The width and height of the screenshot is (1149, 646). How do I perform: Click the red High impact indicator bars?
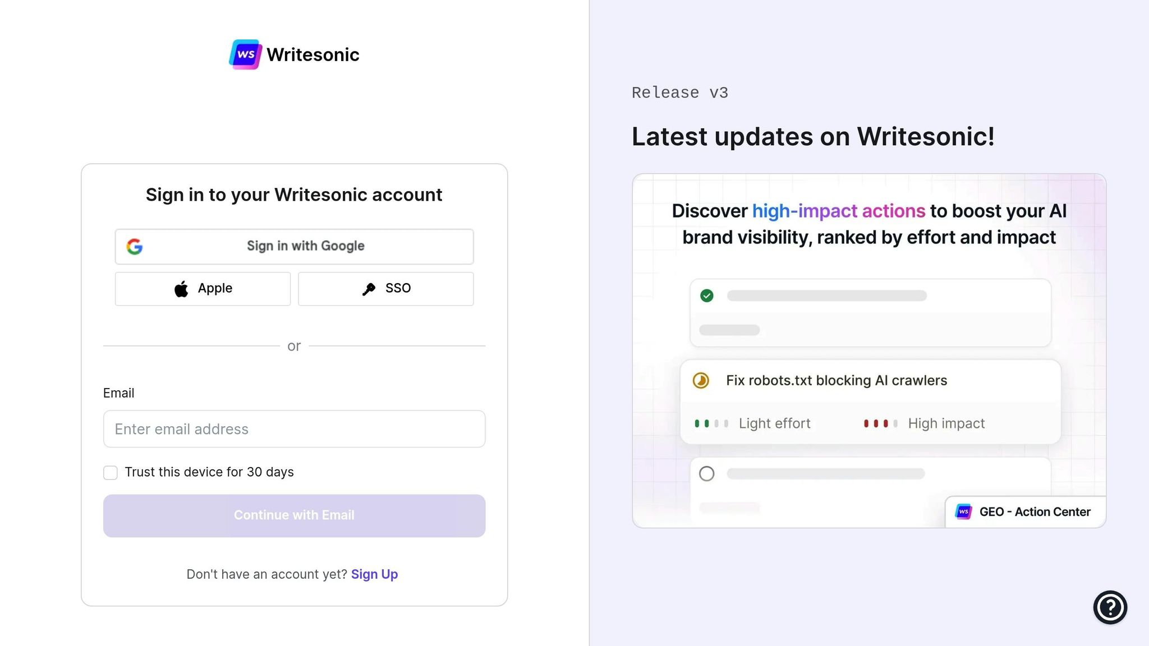(881, 423)
